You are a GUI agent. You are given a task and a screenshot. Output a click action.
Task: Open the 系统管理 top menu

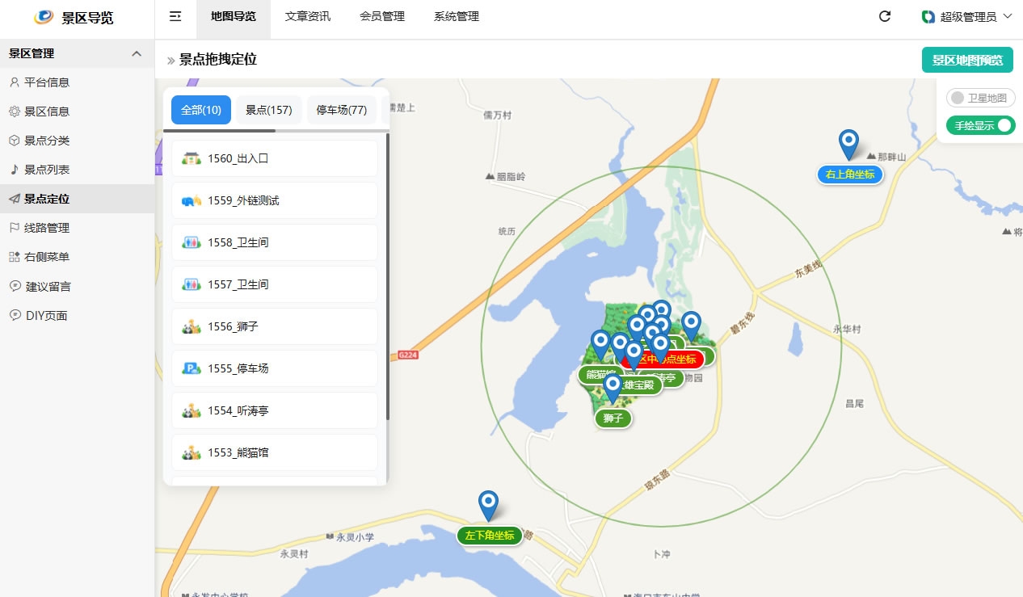point(457,16)
